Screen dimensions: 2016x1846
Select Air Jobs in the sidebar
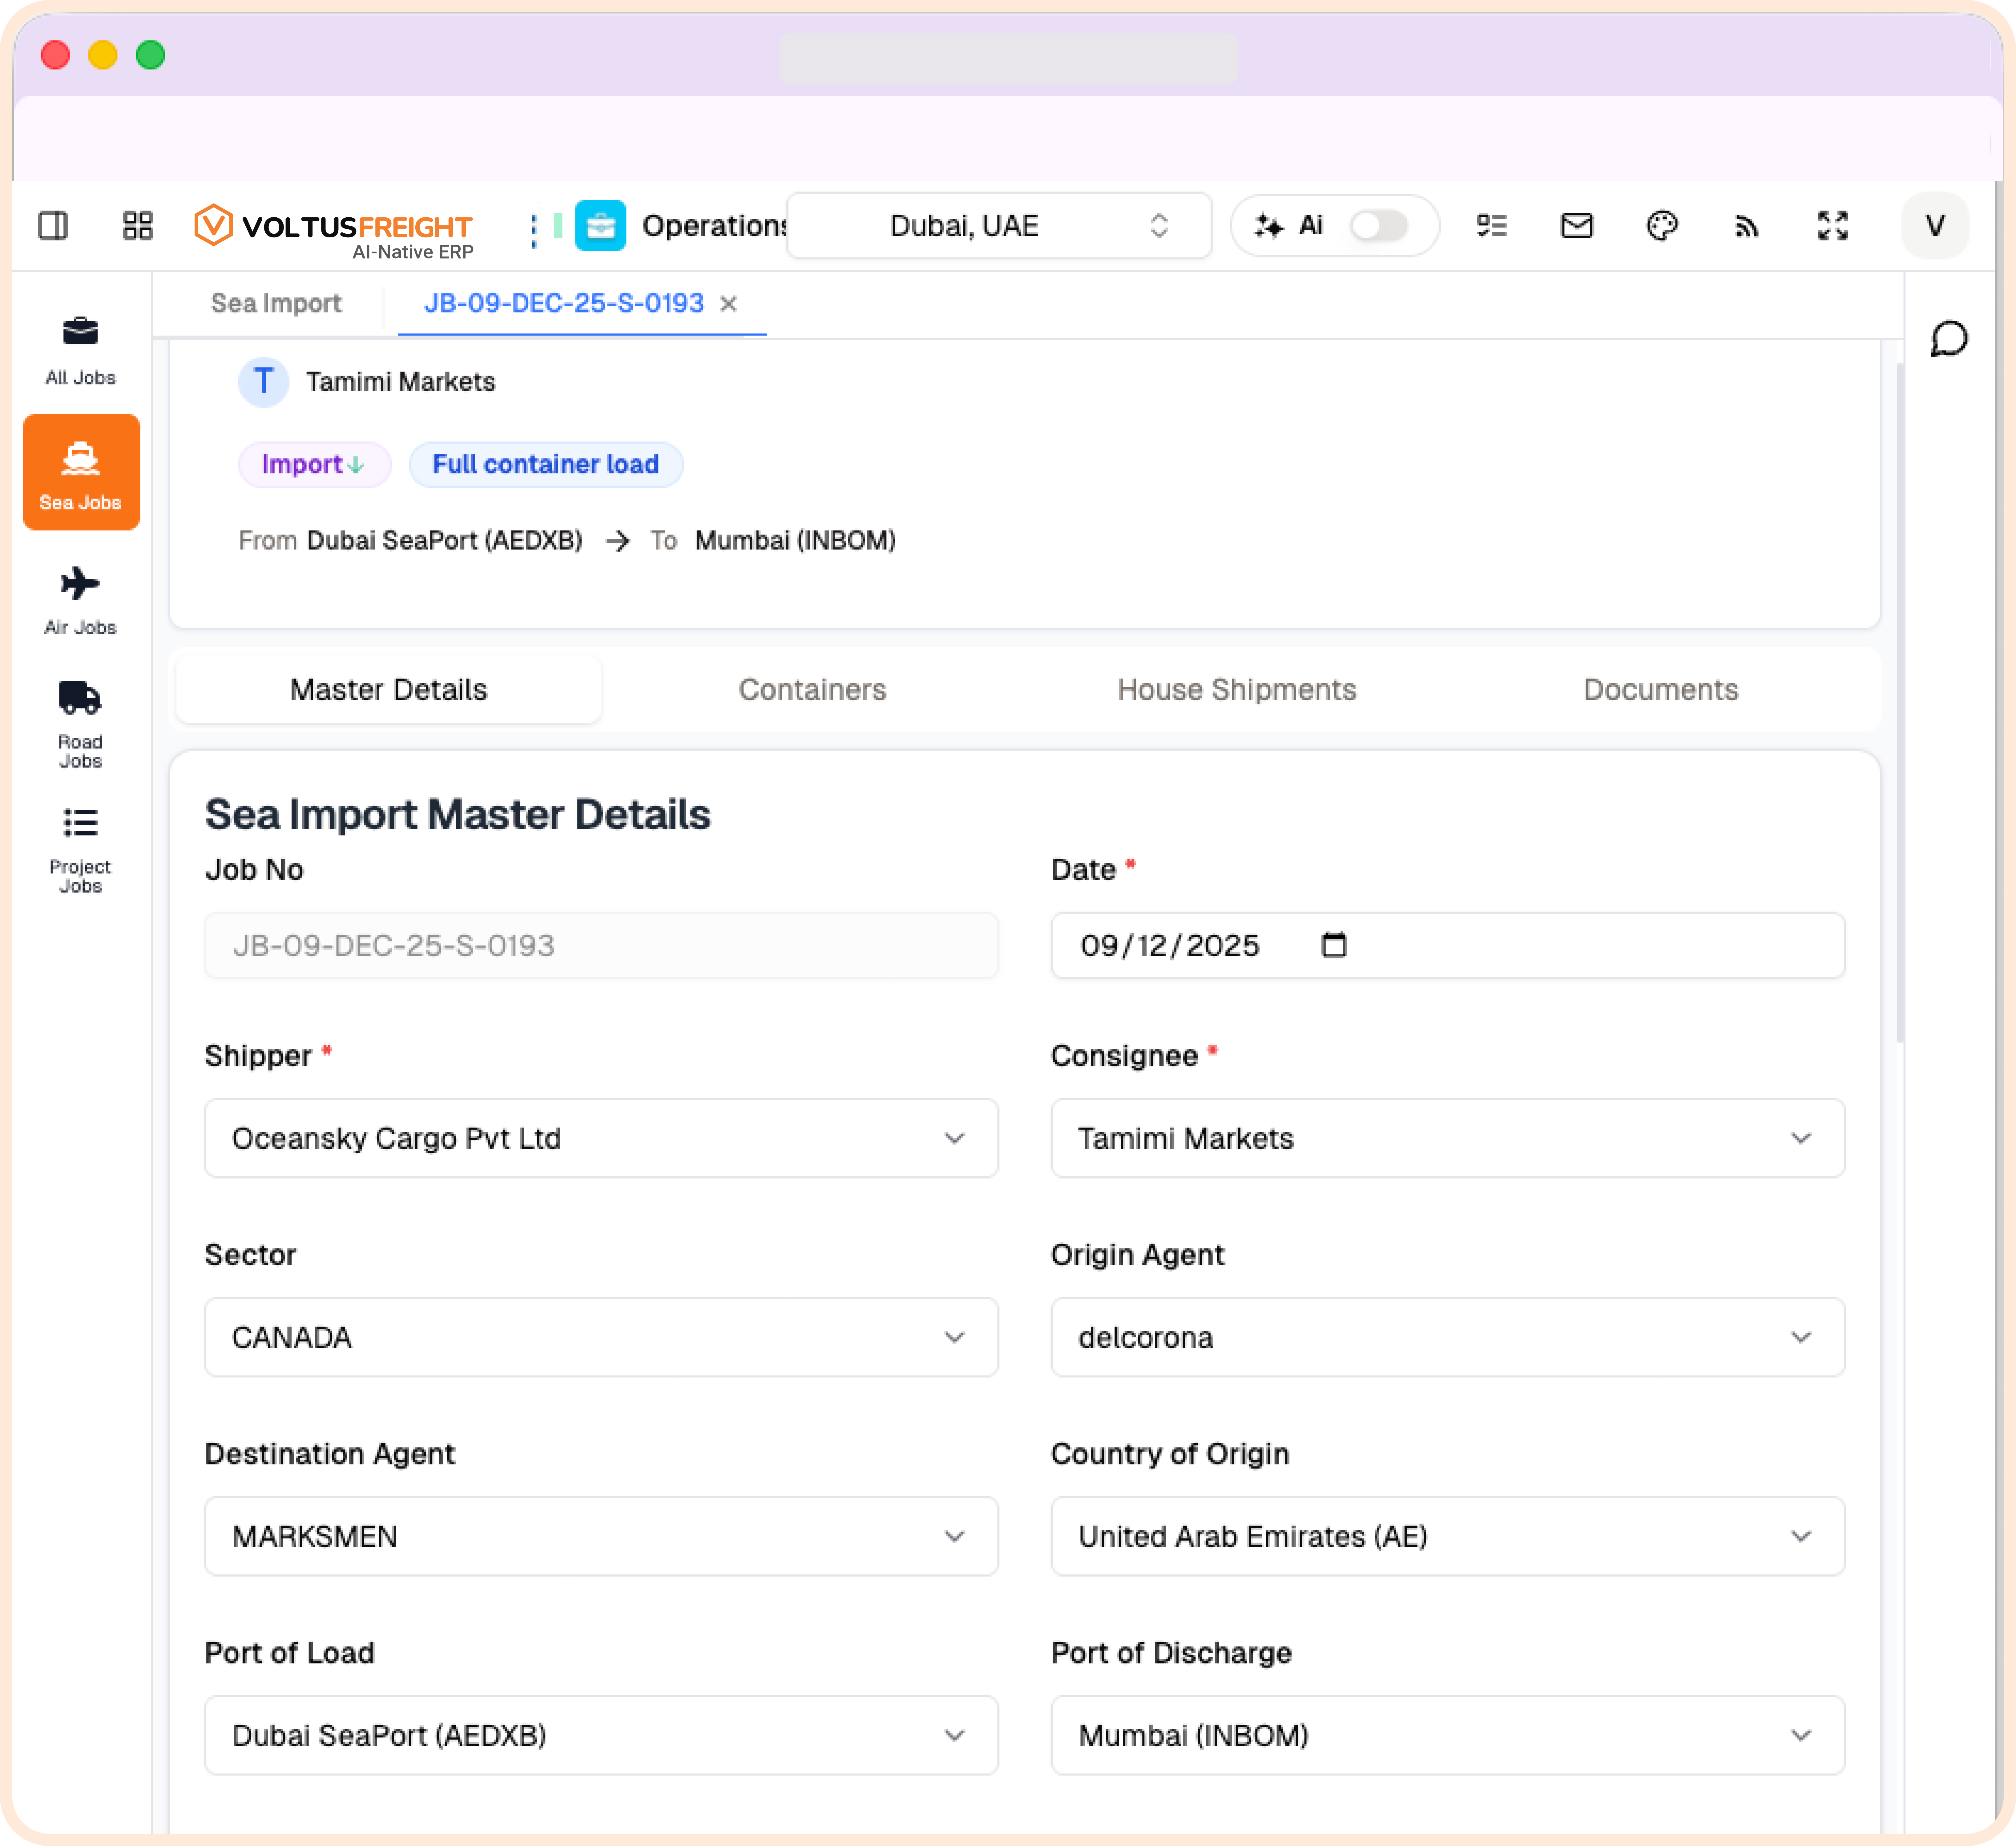pos(80,598)
